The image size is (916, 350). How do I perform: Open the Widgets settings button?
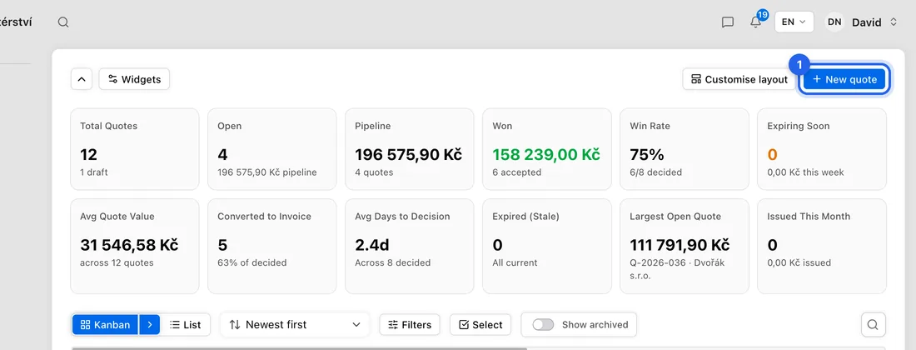pos(134,79)
